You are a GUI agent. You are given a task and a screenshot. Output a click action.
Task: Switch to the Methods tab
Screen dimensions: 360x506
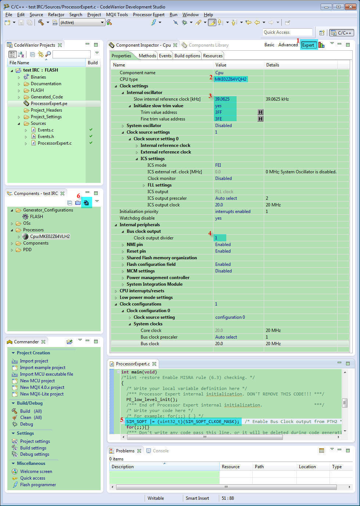147,56
